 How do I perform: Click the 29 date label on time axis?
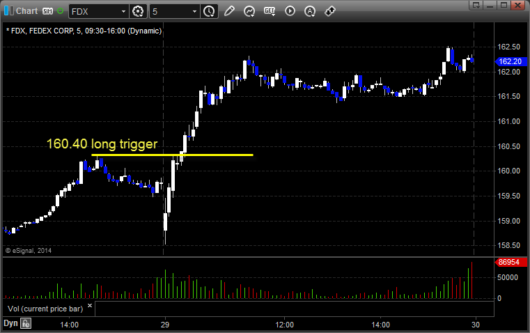[x=165, y=325]
